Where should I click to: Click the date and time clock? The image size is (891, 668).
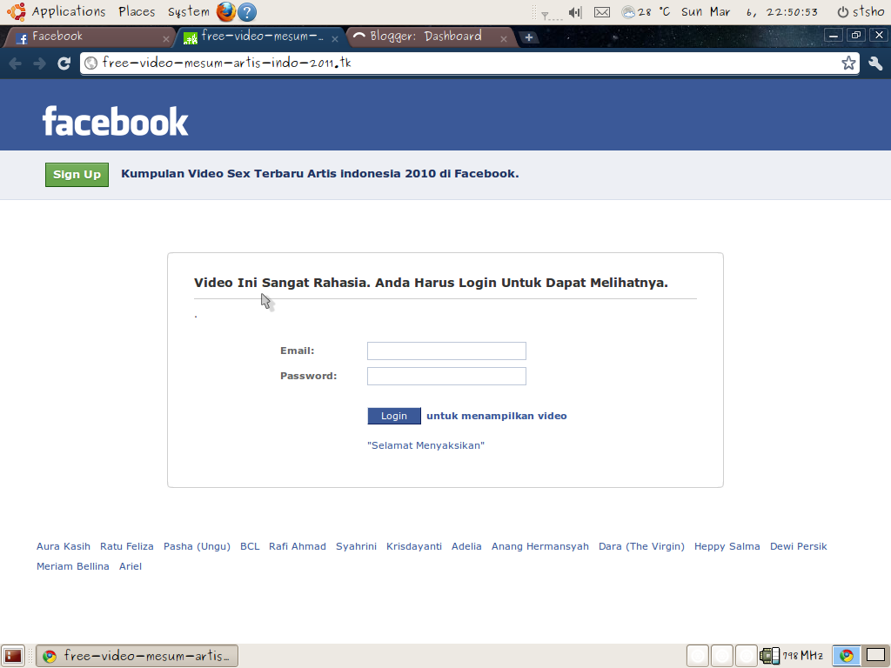(x=749, y=12)
